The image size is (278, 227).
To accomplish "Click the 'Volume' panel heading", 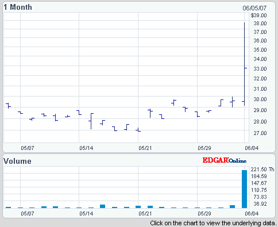I will 17,161.
